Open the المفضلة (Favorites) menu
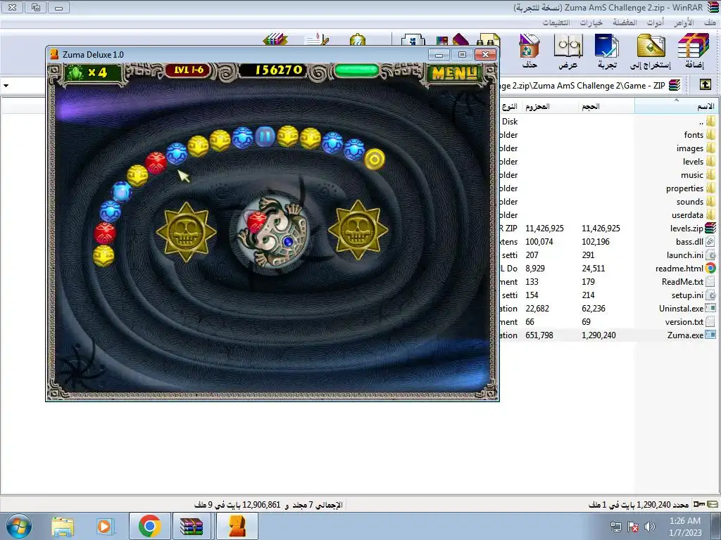 click(625, 22)
